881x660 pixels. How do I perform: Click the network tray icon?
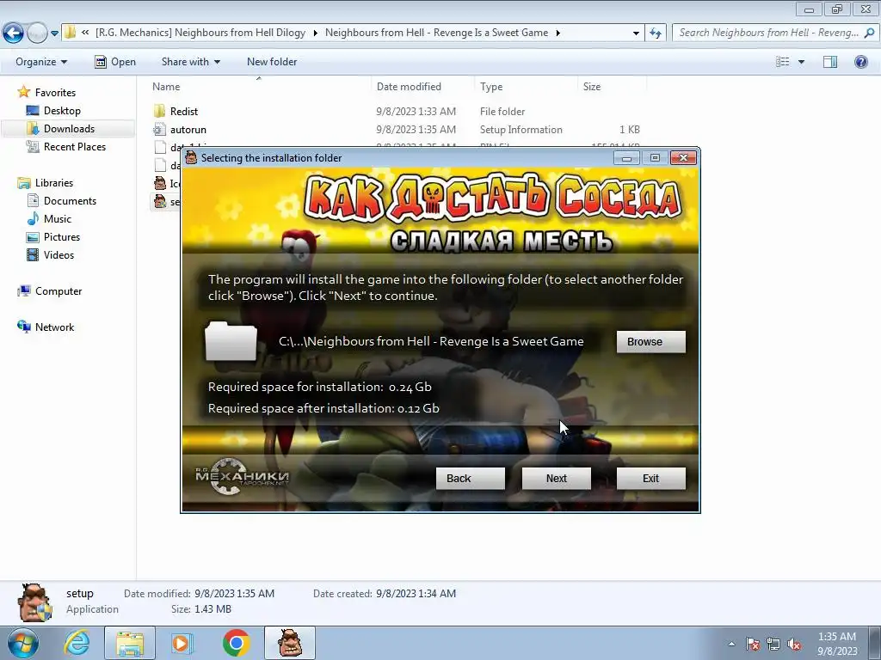tap(773, 644)
